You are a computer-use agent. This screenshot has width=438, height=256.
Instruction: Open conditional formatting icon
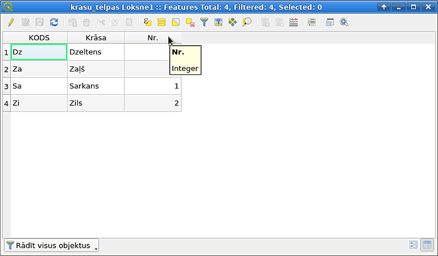click(311, 22)
